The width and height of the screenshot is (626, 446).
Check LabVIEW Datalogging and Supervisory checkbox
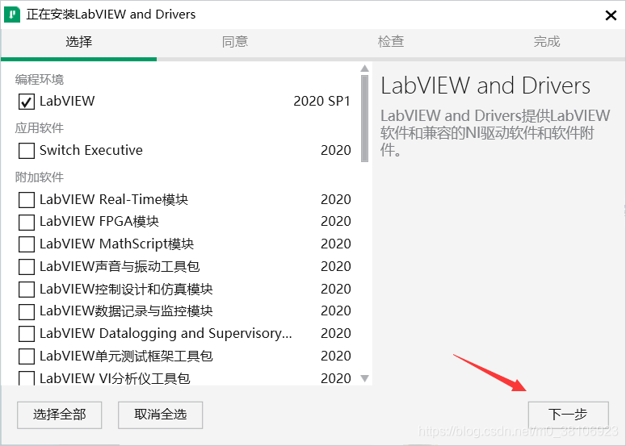pyautogui.click(x=27, y=334)
